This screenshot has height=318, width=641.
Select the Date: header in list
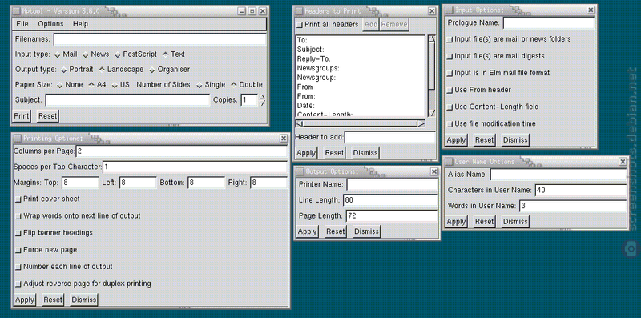tap(306, 106)
